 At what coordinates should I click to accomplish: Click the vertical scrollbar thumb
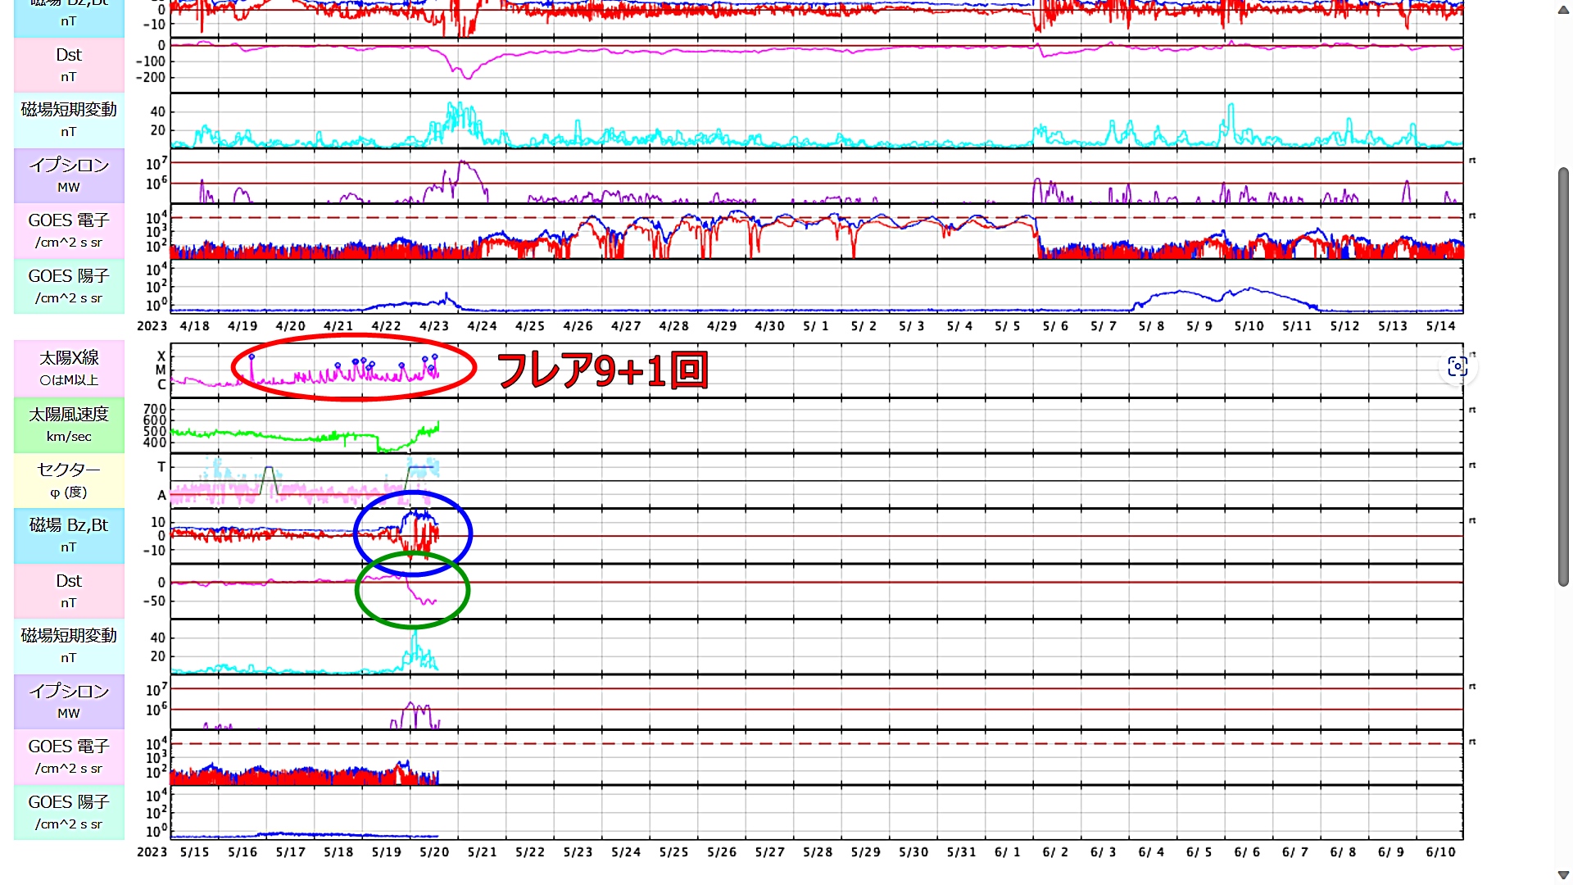click(x=1562, y=377)
